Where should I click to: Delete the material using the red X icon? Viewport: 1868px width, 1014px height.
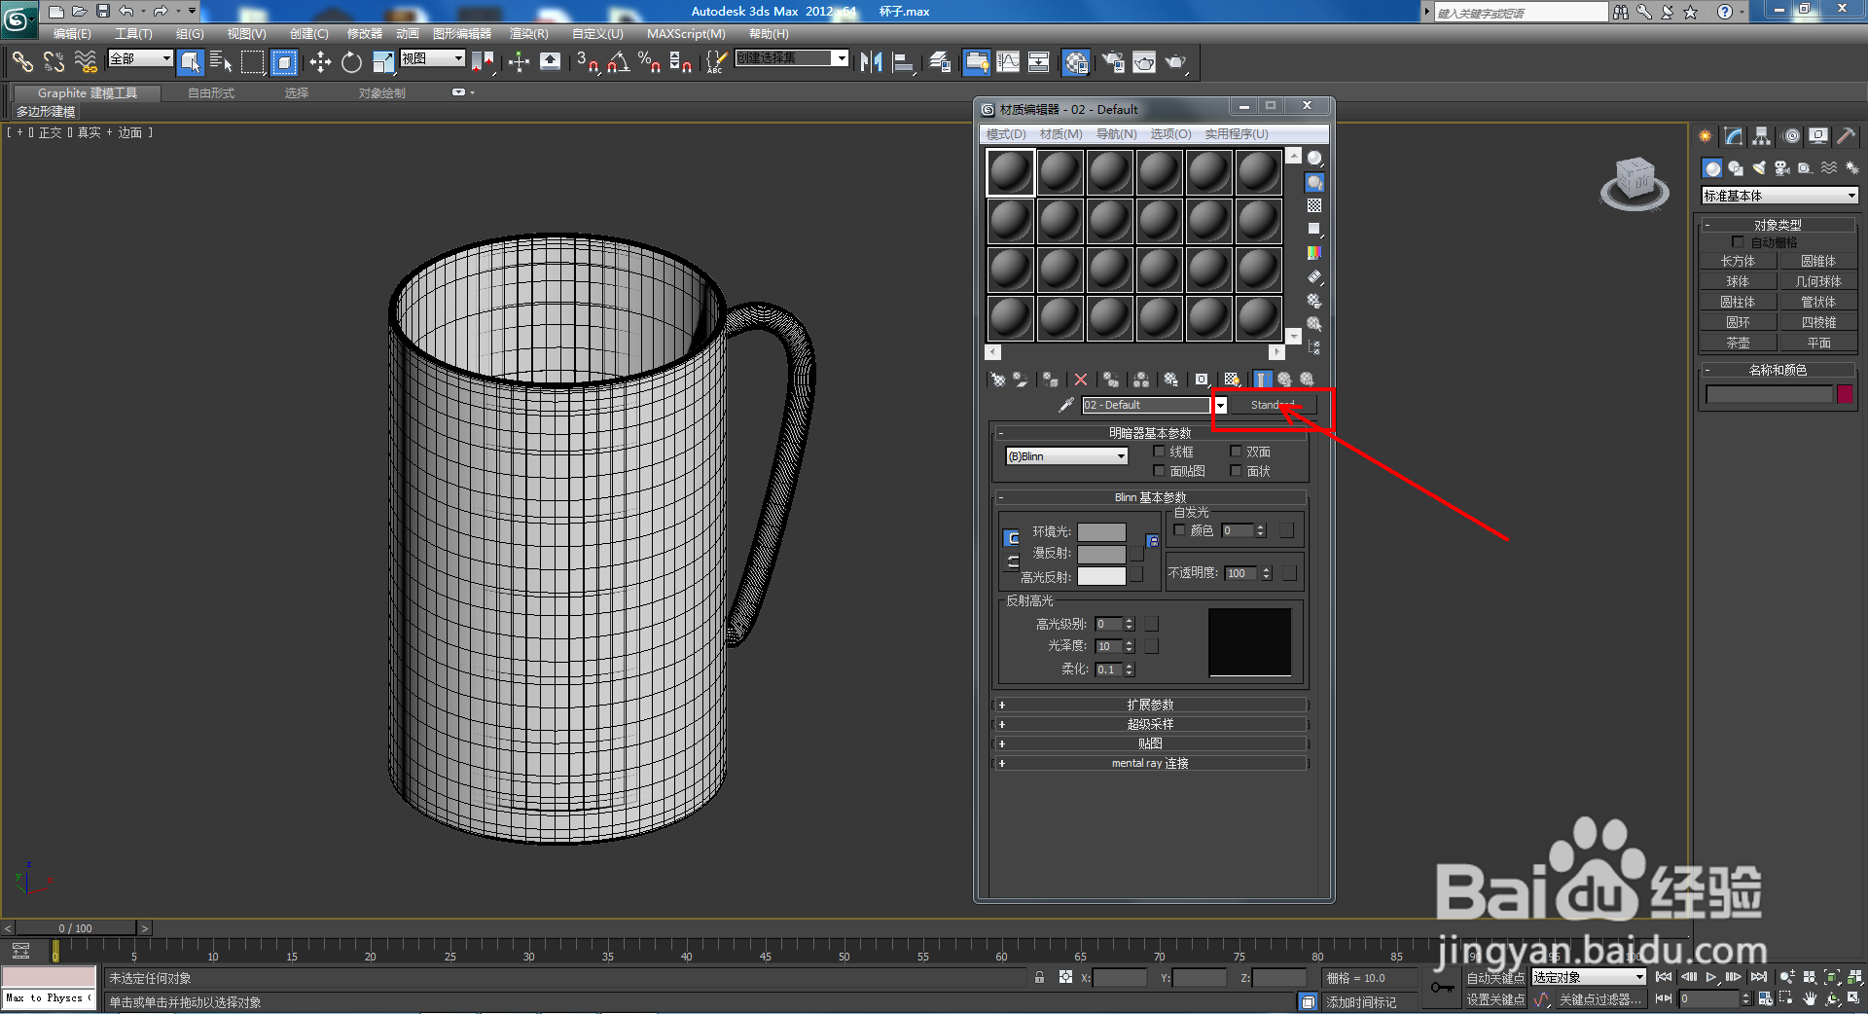tap(1080, 379)
